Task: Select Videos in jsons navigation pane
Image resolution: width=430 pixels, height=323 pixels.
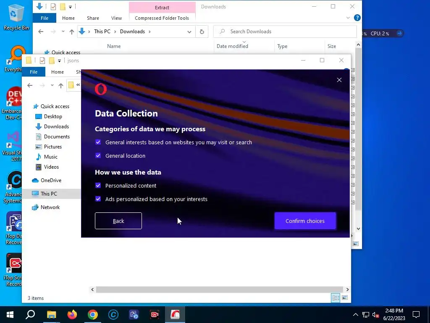Action: tap(51, 167)
